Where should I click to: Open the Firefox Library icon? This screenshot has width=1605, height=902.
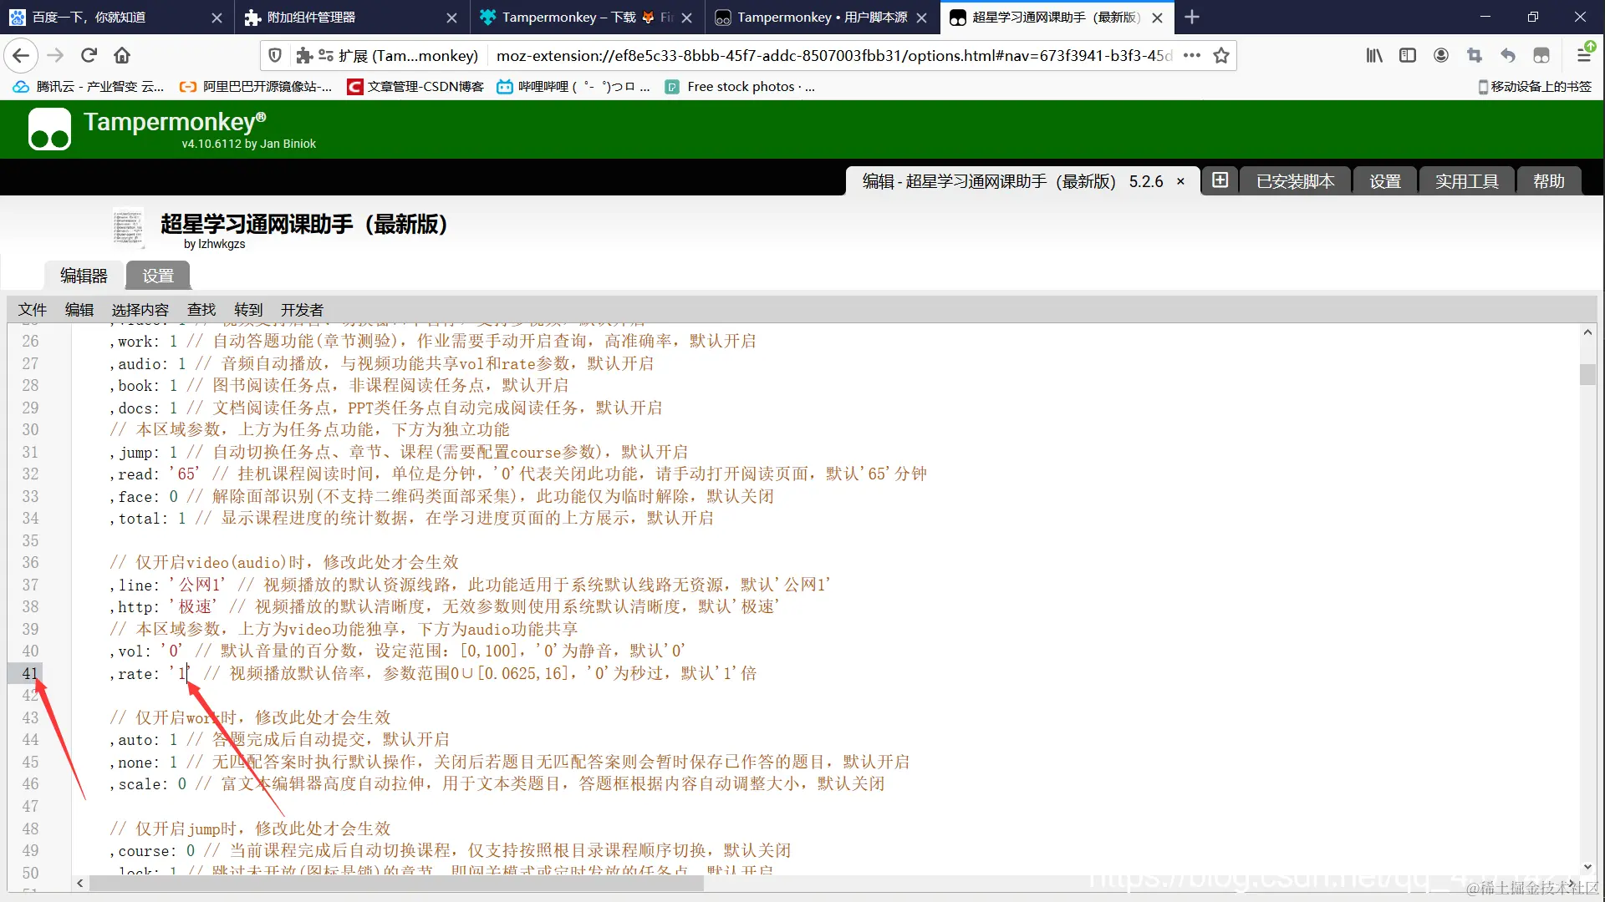click(x=1375, y=55)
